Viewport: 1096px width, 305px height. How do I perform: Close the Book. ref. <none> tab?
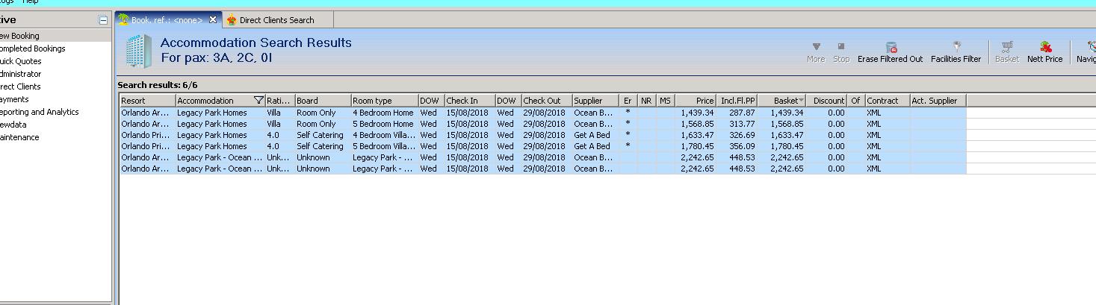[213, 20]
